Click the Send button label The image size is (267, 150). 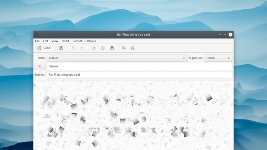click(x=47, y=48)
